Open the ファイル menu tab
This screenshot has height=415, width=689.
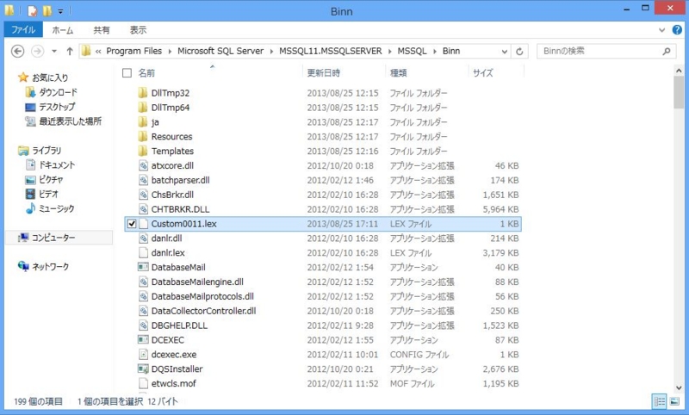pyautogui.click(x=23, y=30)
